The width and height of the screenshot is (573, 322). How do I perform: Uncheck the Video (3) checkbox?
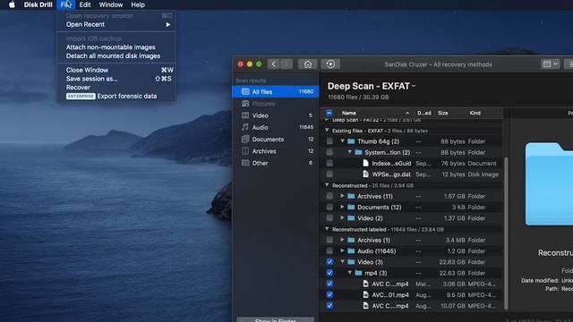tap(329, 262)
